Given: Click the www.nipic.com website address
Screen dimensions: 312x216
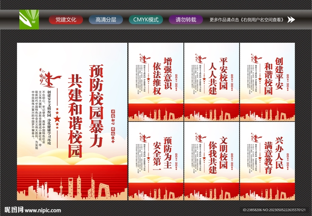Looking at the screenshot, I should point(43,210).
